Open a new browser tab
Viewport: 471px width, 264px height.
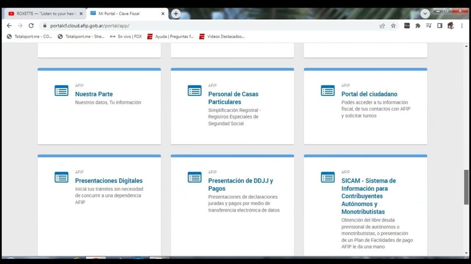coord(176,14)
